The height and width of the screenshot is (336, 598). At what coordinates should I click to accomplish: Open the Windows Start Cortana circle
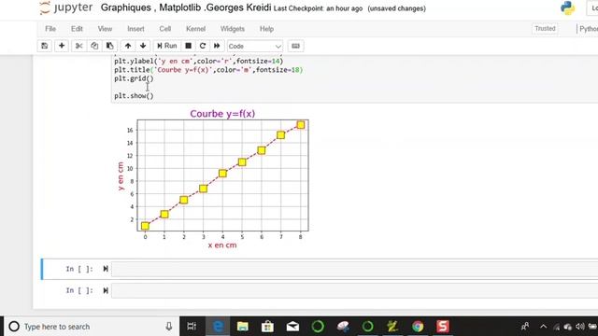[x=14, y=327]
